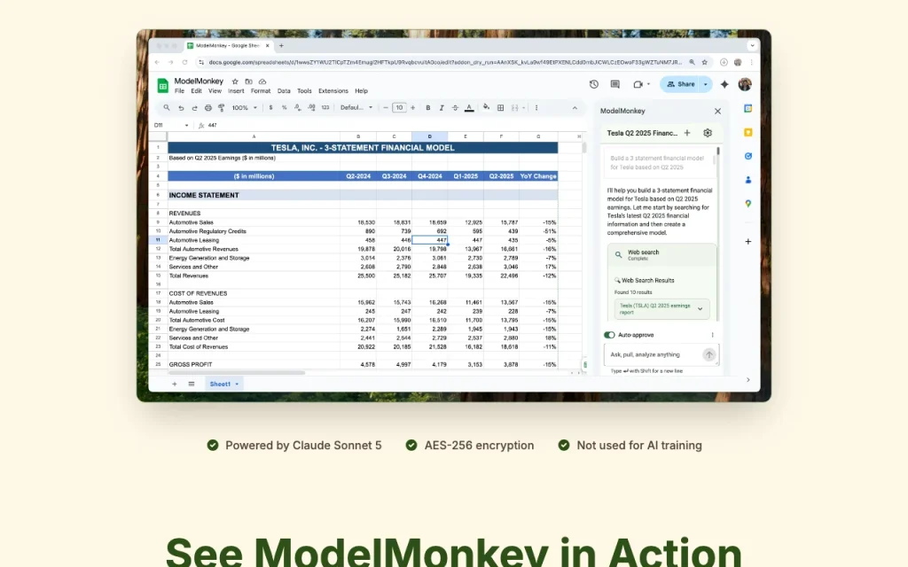The width and height of the screenshot is (908, 567).
Task: Open the borders tool
Action: [x=500, y=107]
